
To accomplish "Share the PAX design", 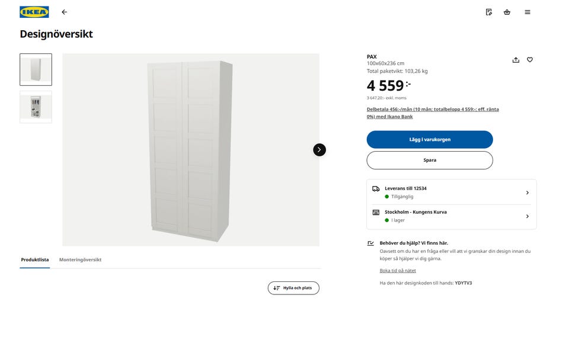I will click(x=516, y=60).
